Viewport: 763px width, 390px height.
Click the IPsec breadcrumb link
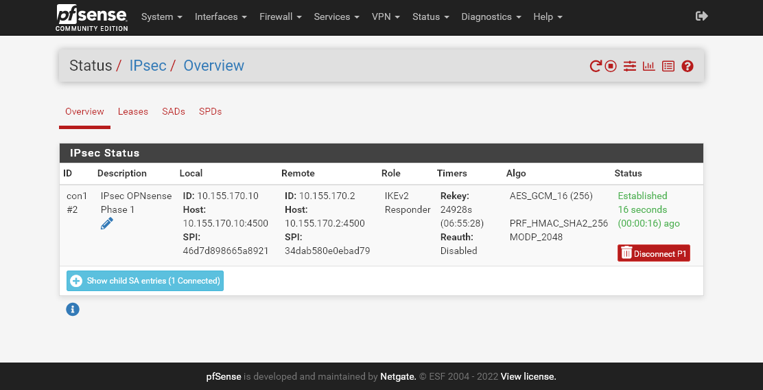point(148,66)
